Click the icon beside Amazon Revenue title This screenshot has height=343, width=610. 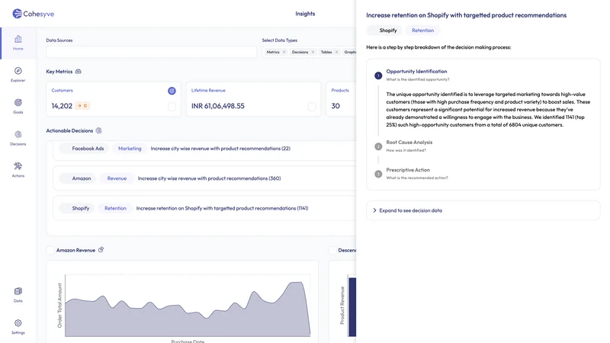click(x=101, y=250)
